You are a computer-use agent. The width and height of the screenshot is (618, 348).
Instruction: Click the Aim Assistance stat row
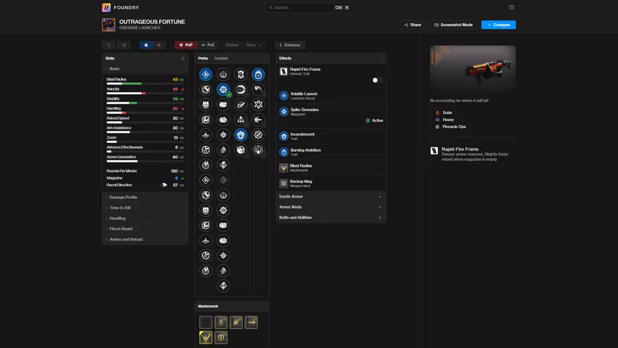pos(145,129)
